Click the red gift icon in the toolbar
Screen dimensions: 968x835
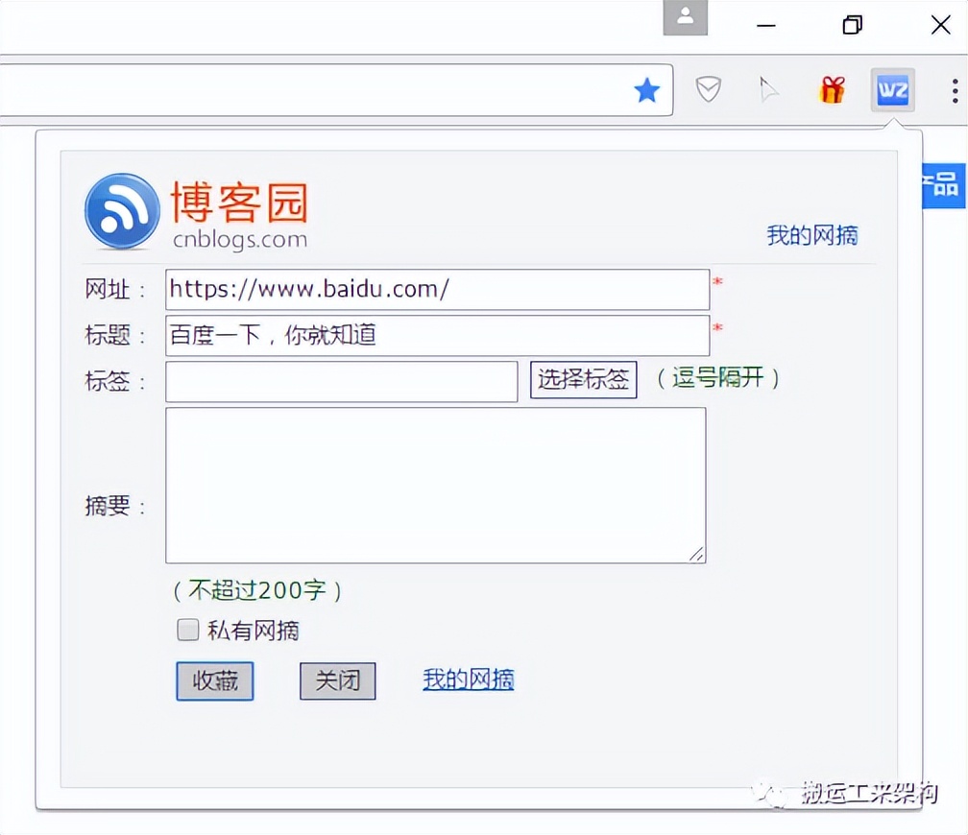832,89
